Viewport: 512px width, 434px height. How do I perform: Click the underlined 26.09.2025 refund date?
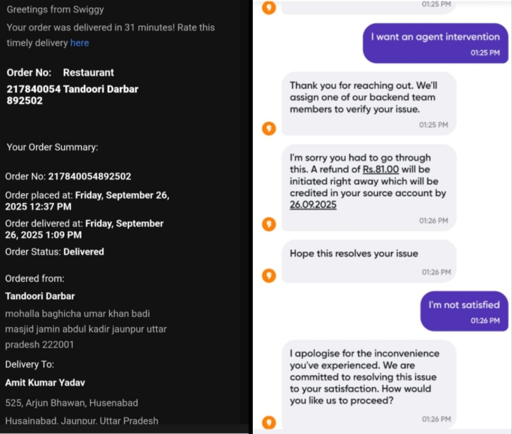point(313,205)
